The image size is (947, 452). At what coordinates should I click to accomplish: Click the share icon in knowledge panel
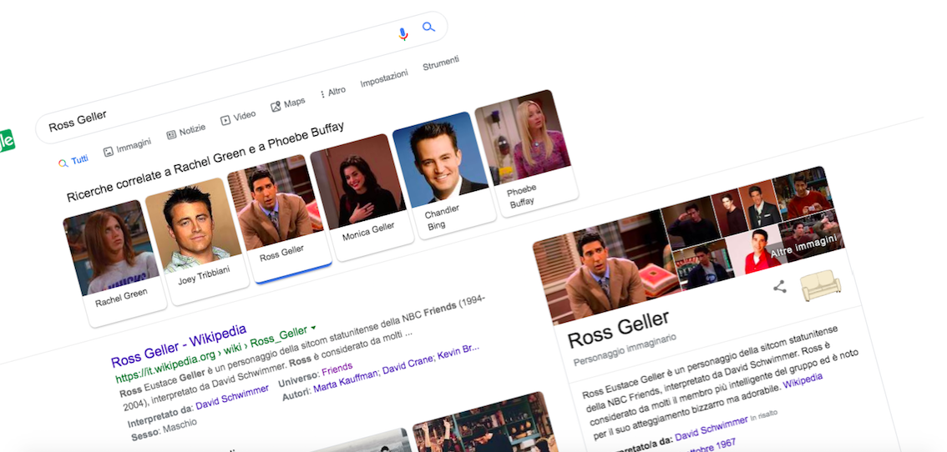(780, 287)
